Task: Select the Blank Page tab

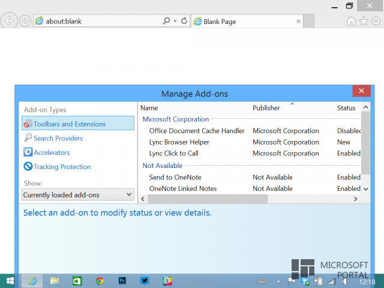Action: pos(247,22)
